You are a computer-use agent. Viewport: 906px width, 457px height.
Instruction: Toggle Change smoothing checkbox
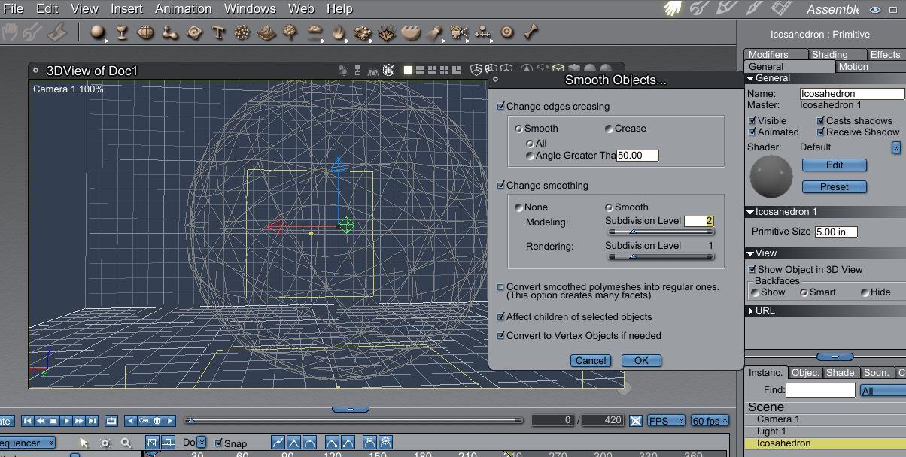click(x=501, y=186)
